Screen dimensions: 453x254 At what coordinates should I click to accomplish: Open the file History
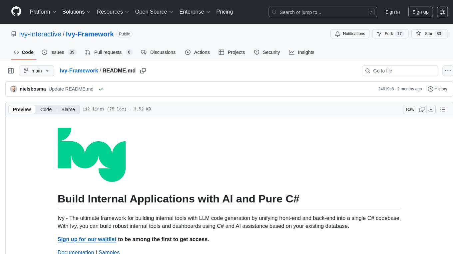tap(437, 89)
